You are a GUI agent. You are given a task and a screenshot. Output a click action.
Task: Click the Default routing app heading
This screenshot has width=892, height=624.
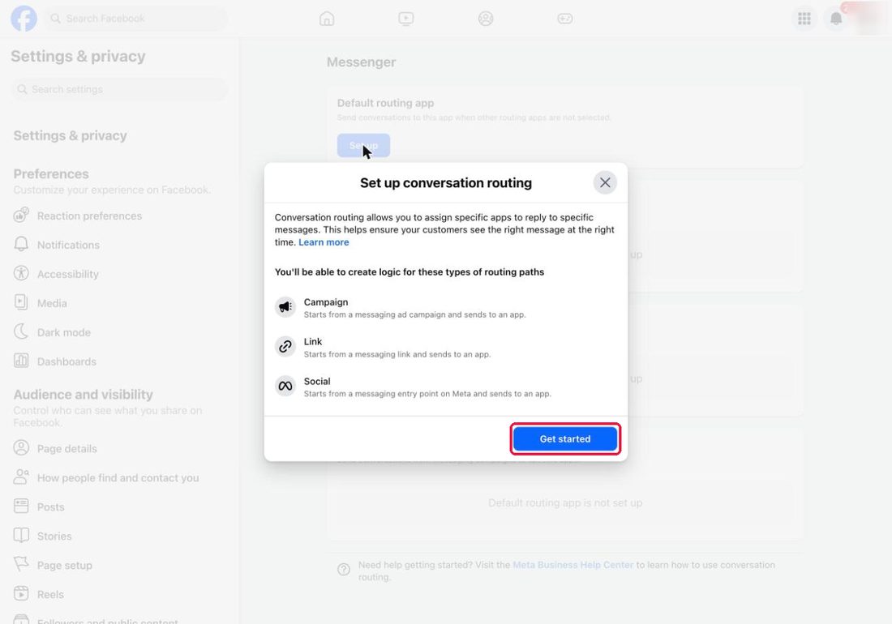[386, 103]
